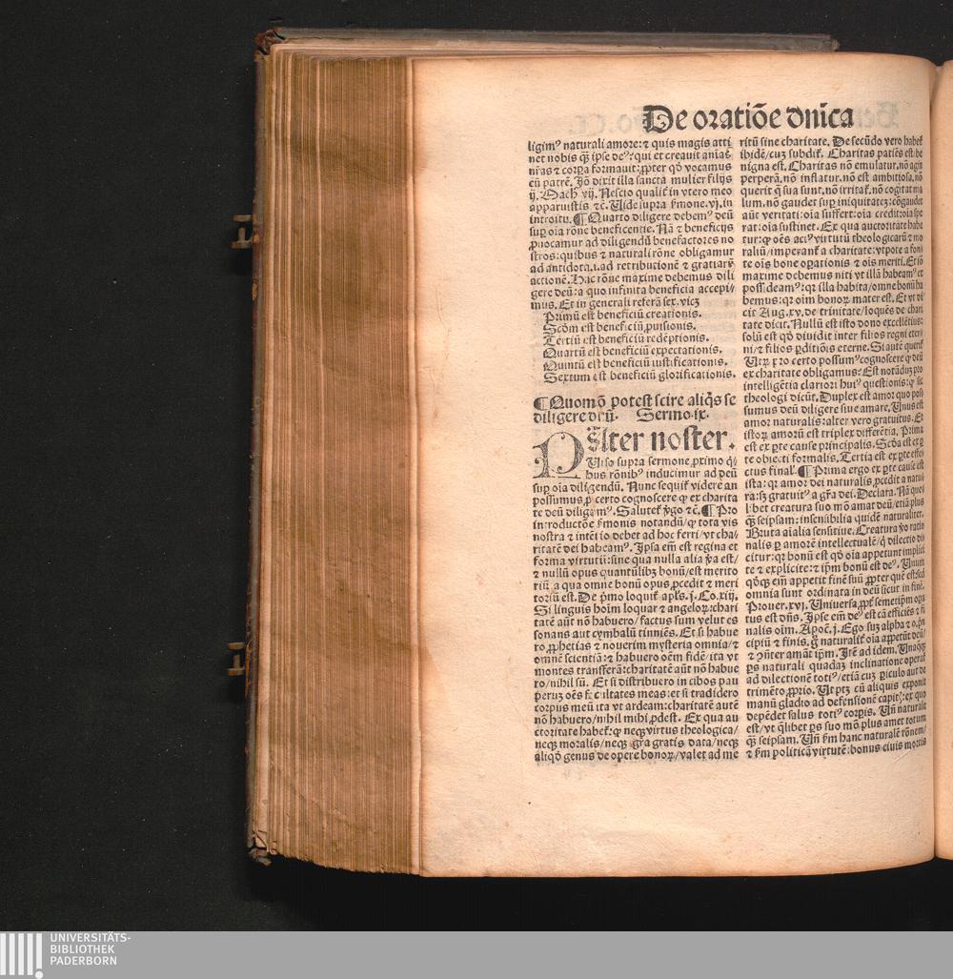Click the upper metal book clasp
Viewport: 953px width, 979px height.
tap(242, 231)
